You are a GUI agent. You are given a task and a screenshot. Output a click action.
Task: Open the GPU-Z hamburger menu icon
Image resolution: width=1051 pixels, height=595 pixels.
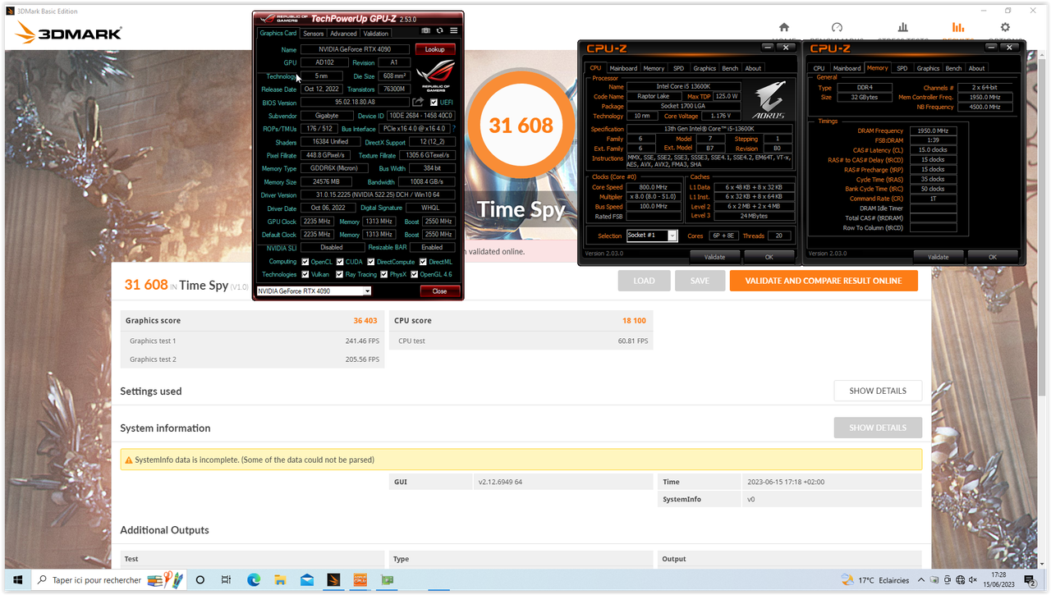454,30
